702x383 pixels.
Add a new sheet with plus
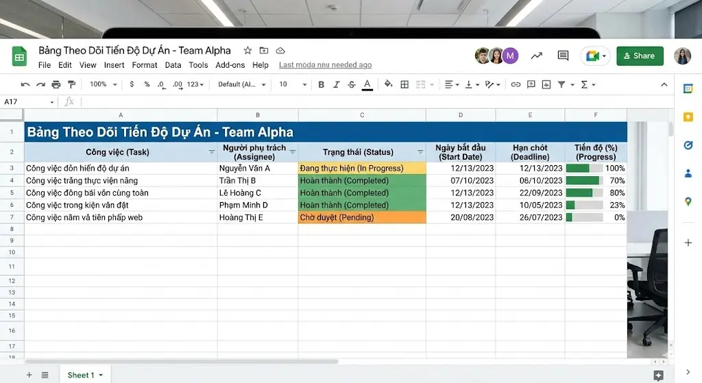[29, 375]
